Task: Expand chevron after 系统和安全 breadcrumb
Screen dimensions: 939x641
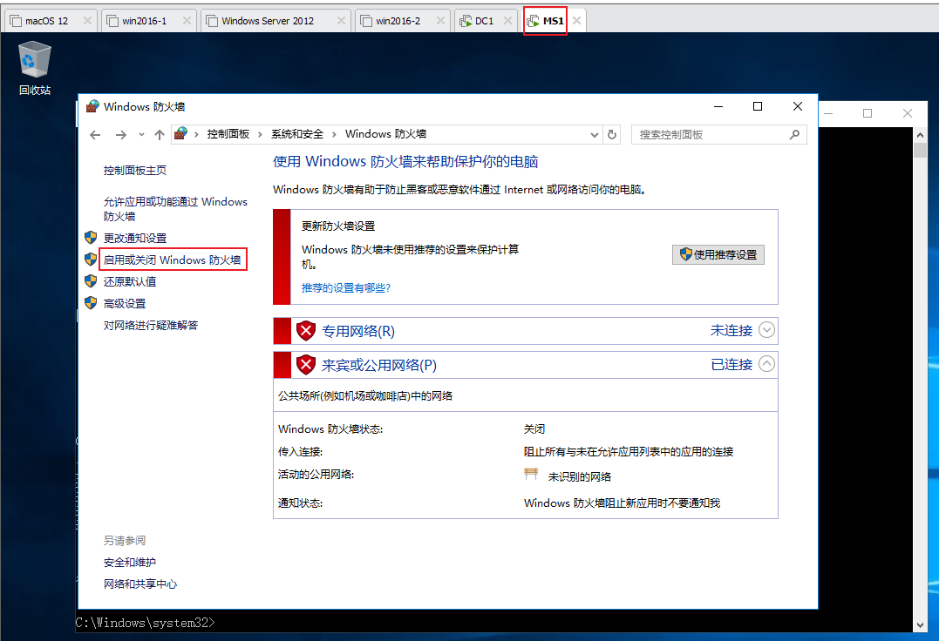Action: click(x=334, y=134)
